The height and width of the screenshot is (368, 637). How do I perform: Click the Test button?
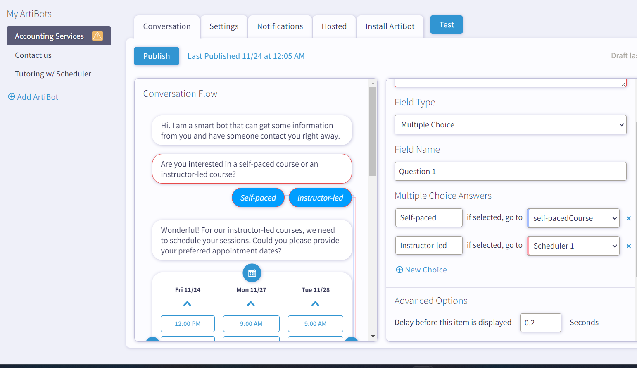[x=446, y=24]
